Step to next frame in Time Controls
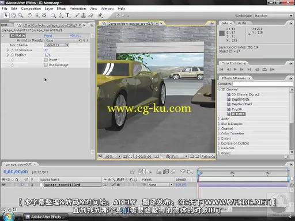The height and width of the screenshot is (221, 295). [x=242, y=70]
